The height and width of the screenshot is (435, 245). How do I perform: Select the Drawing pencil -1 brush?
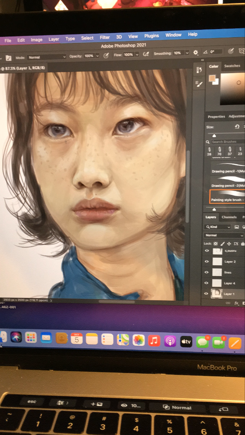click(x=227, y=168)
